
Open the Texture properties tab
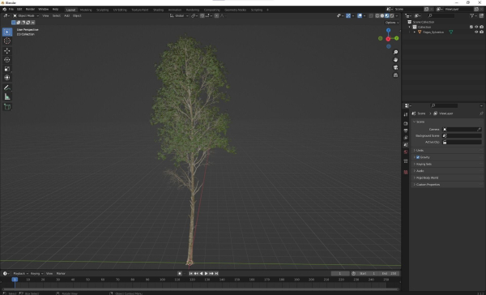coord(406,172)
